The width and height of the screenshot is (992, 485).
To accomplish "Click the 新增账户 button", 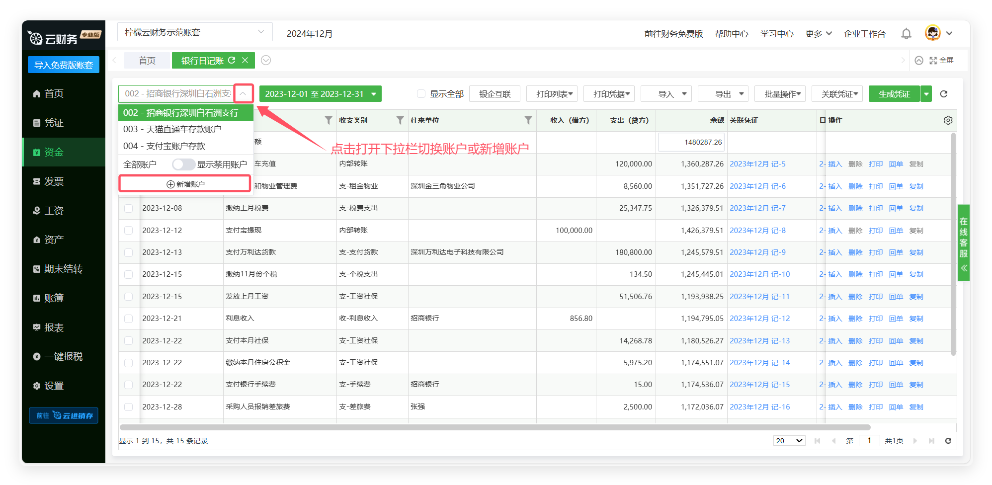I will (x=185, y=184).
